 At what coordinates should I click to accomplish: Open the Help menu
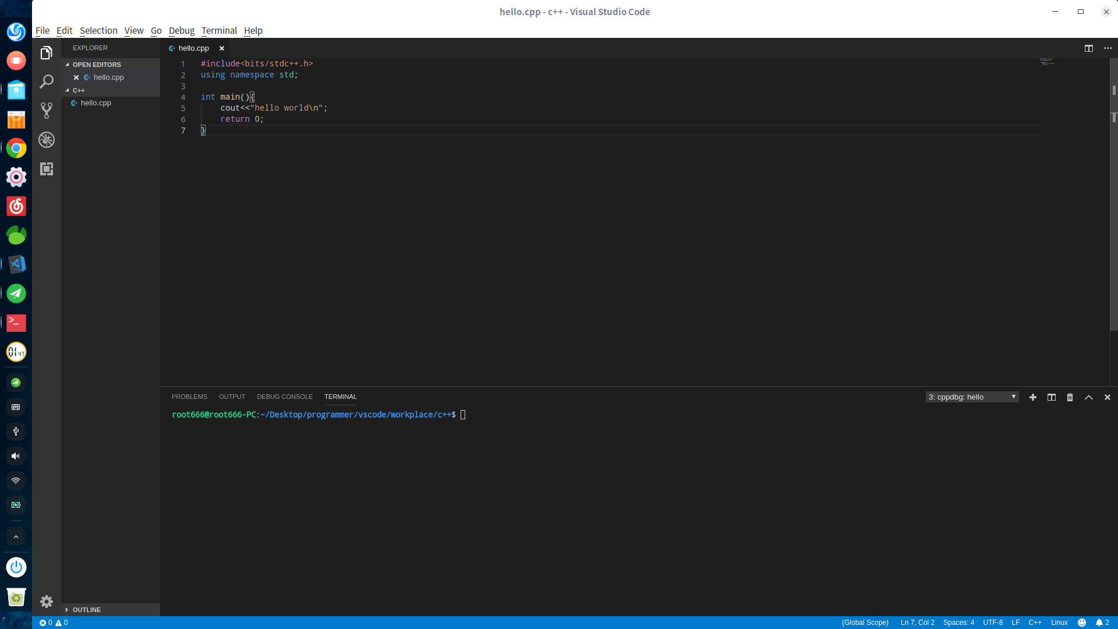[253, 30]
